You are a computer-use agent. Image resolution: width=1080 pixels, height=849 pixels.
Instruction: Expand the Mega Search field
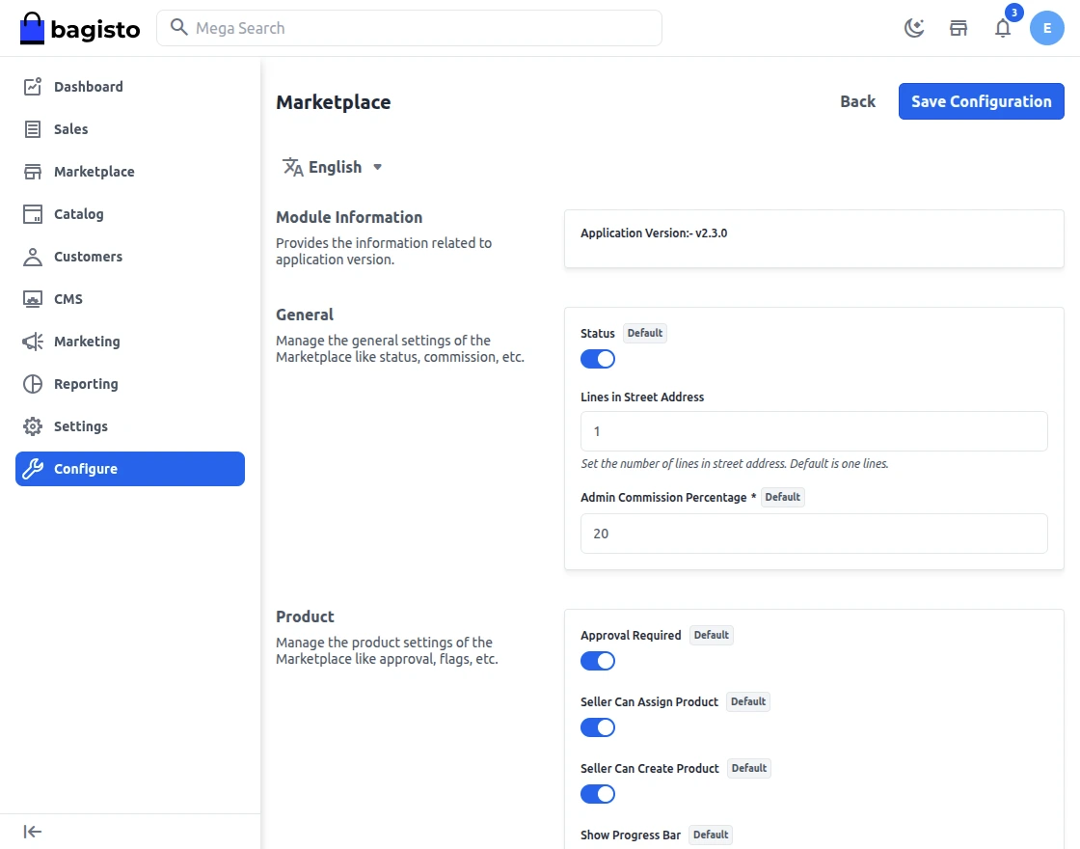(410, 28)
